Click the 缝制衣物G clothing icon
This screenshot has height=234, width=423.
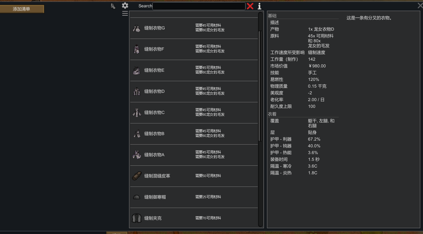137,28
